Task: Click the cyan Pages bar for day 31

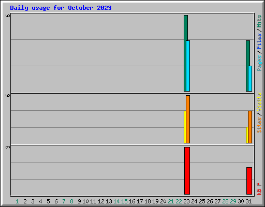Action: pos(250,79)
